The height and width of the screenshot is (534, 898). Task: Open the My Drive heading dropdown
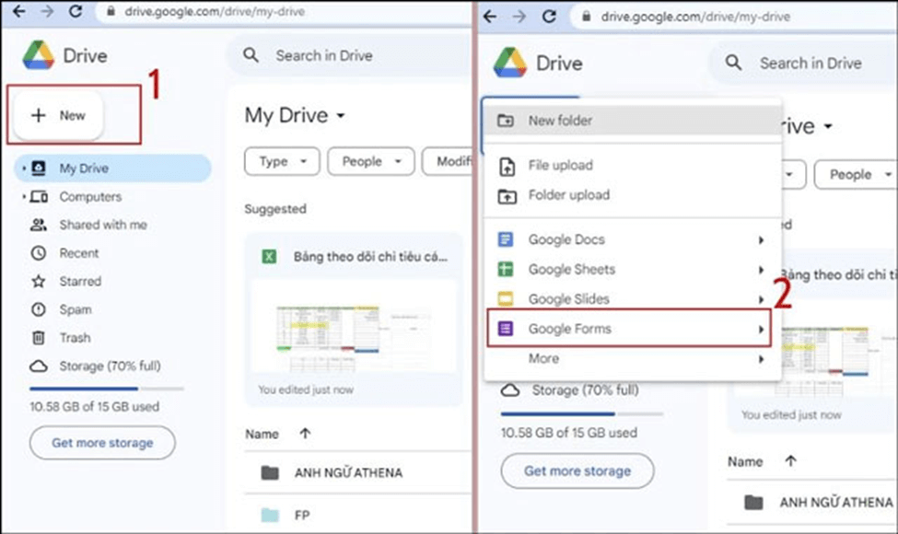pos(293,115)
